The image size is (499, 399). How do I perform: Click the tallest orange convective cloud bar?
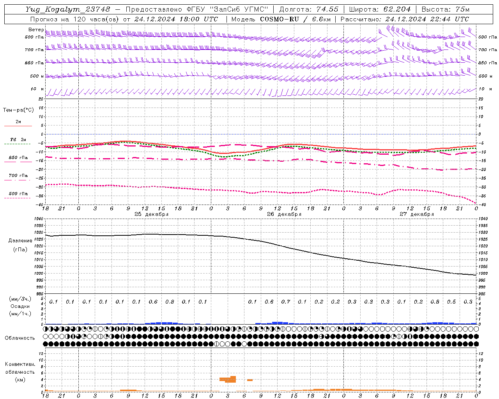pos(233,379)
